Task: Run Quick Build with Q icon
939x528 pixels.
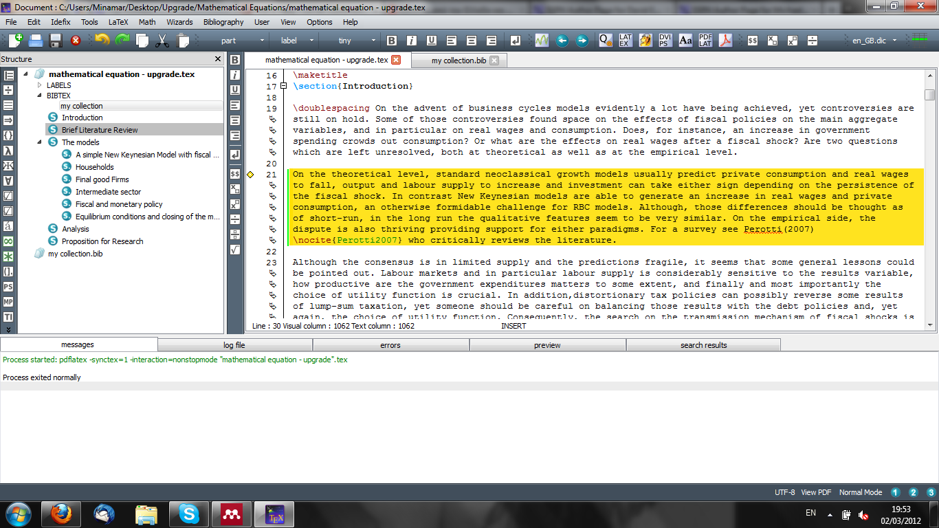Action: 605,41
